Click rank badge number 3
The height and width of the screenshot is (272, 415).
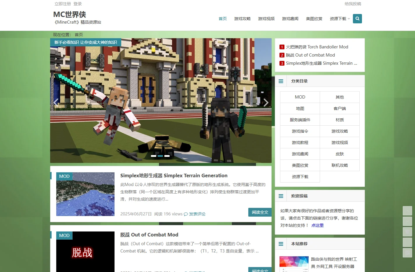click(x=282, y=63)
